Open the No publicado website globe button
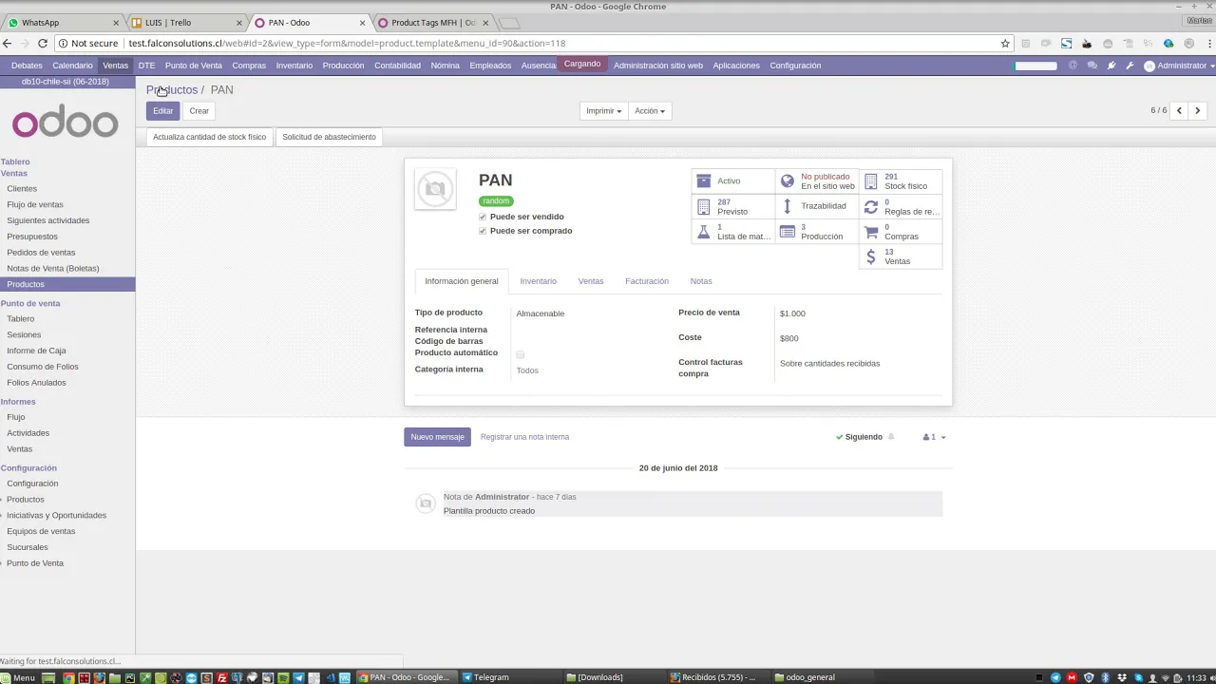The image size is (1216, 684). tap(817, 180)
